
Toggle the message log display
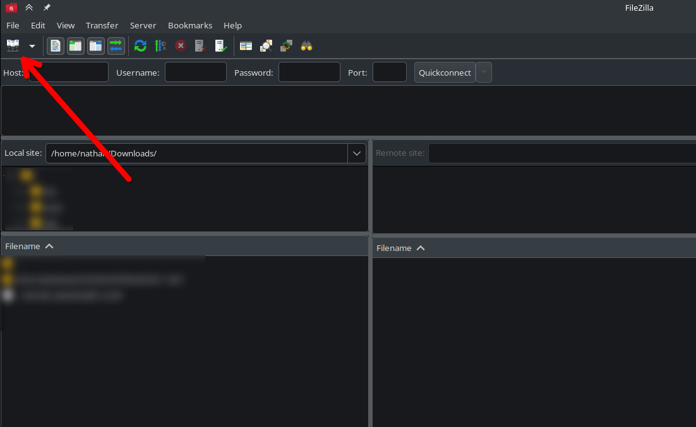coord(56,45)
